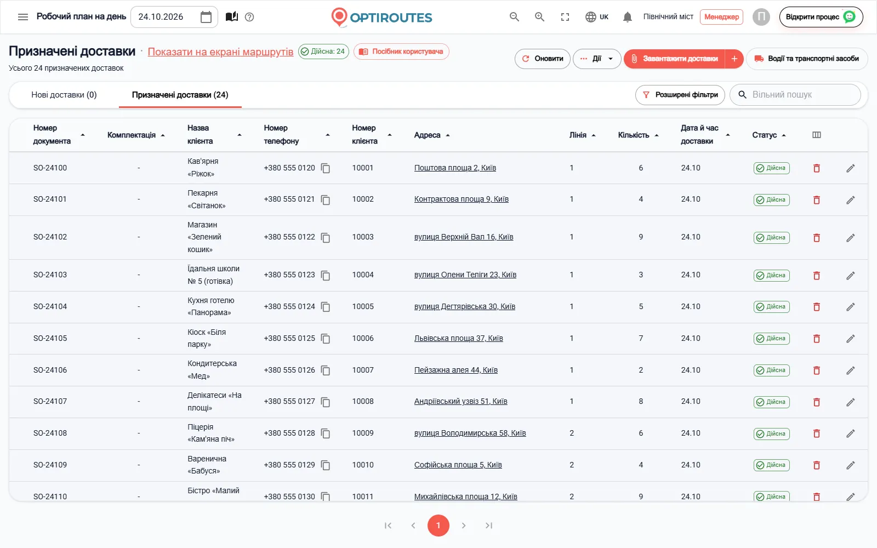Open Водії та транспортні засоби
The height and width of the screenshot is (548, 877).
click(x=807, y=59)
